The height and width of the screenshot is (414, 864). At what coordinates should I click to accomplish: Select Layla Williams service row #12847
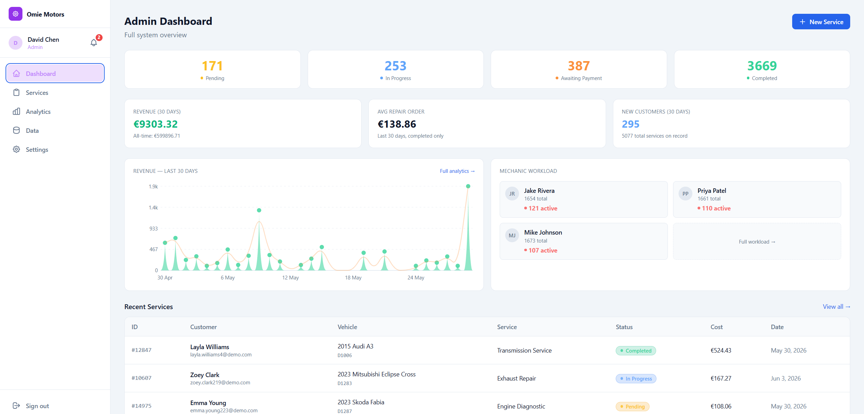click(x=487, y=350)
